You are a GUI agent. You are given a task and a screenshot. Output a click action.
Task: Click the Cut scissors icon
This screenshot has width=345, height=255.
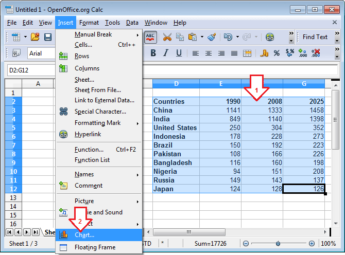(167, 37)
